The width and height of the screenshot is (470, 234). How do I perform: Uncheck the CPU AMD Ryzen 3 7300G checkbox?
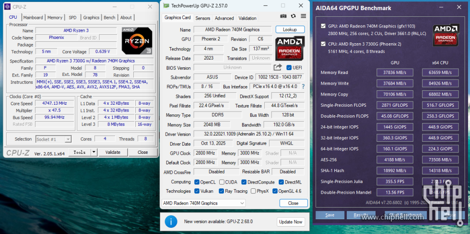coord(323,44)
